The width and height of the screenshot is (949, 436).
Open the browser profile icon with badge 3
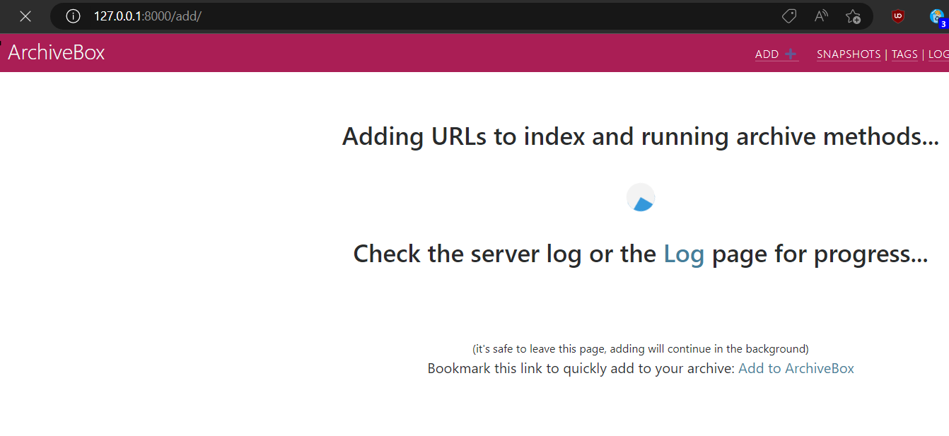pos(938,17)
